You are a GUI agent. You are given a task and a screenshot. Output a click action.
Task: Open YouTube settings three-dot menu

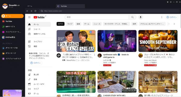[x=162, y=17]
